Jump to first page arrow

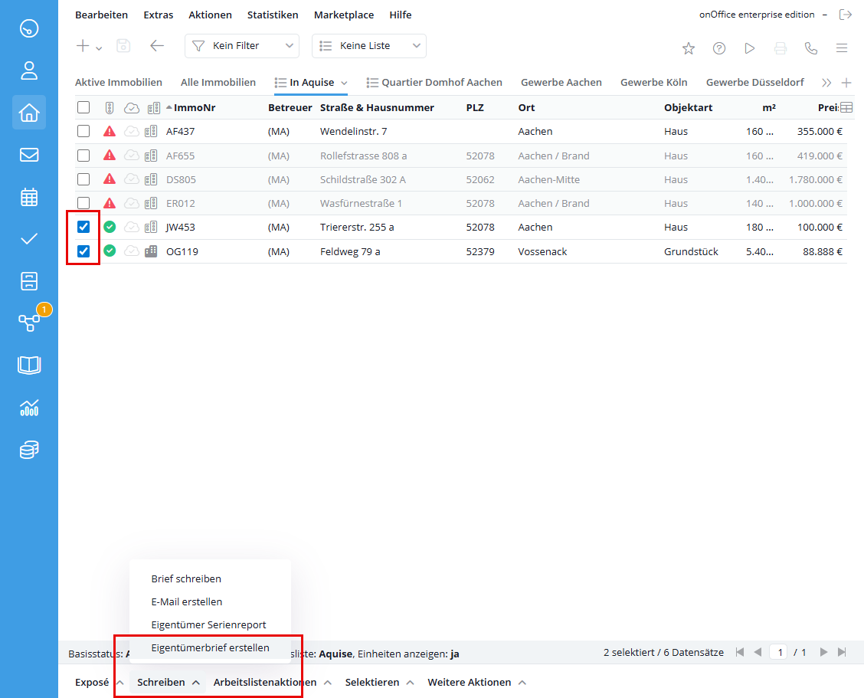pos(739,652)
